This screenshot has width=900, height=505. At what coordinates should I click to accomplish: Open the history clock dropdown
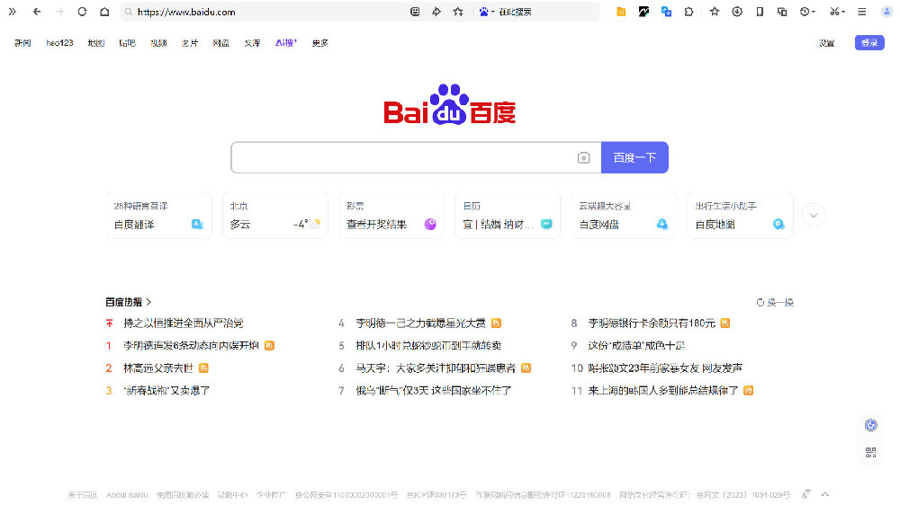click(807, 12)
